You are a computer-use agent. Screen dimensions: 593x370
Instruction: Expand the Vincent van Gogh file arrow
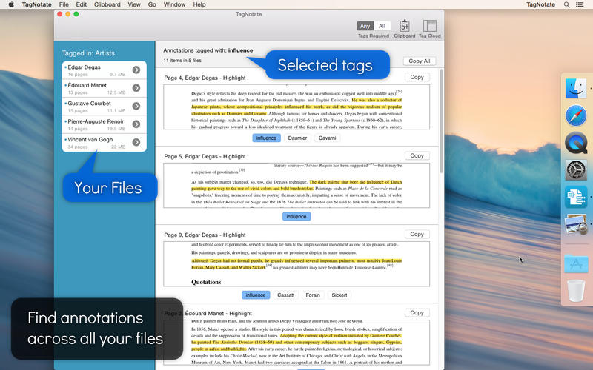tap(136, 142)
